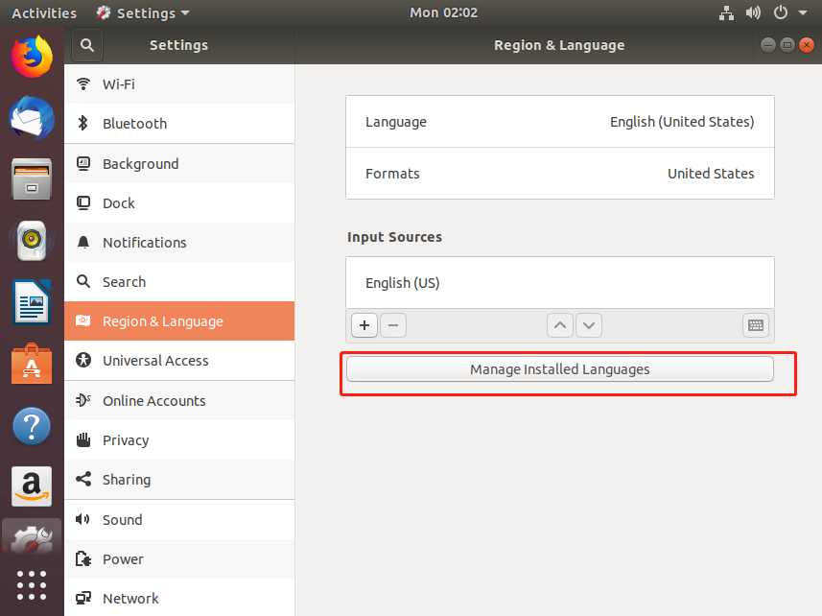
Task: Open Rhythmbox speaker icon in dock
Action: click(x=32, y=241)
